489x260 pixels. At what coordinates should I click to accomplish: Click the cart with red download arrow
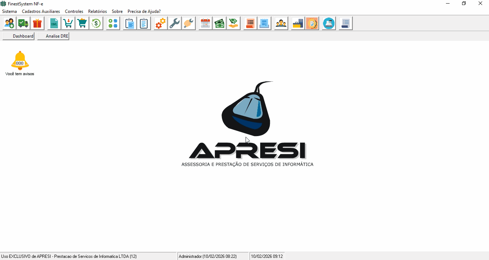click(x=68, y=24)
